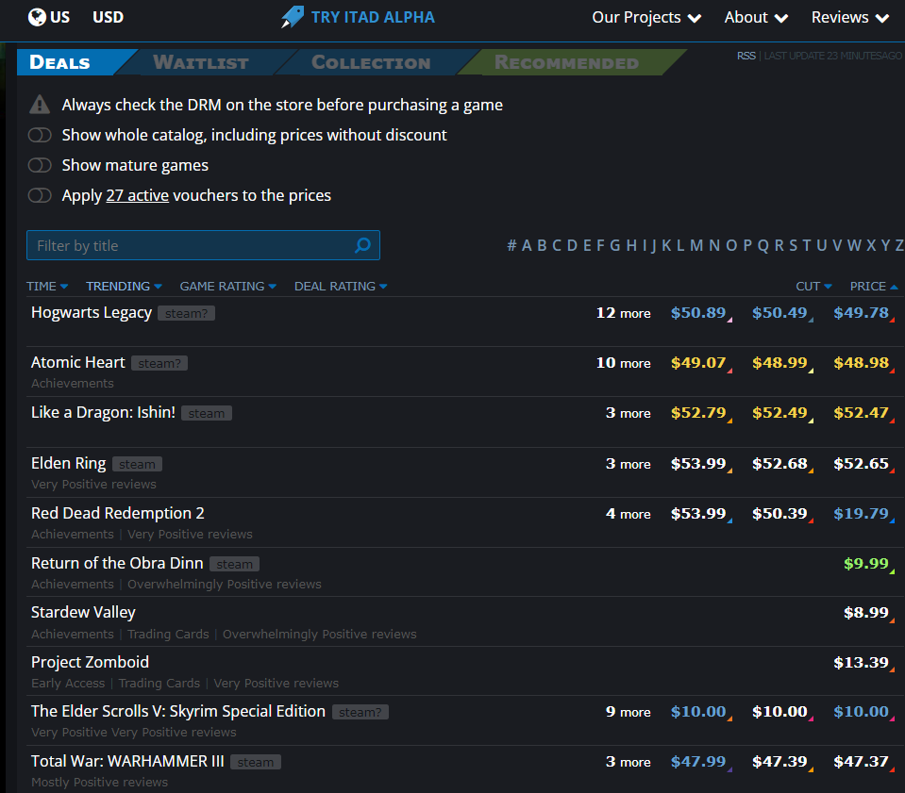Click the $19.79 Red Dead price

tap(862, 514)
